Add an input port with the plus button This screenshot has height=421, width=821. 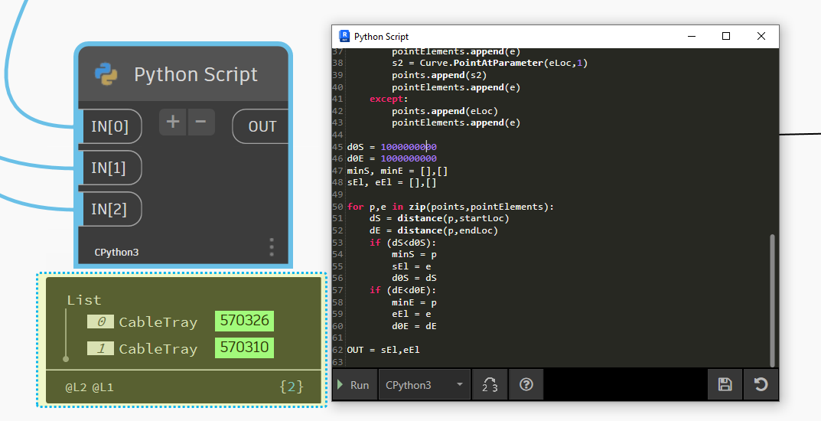173,122
